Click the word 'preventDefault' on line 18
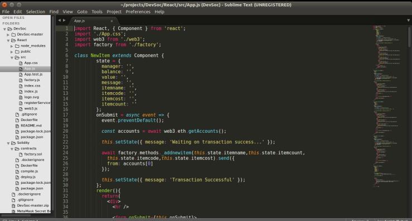This screenshot has height=221, width=412. [137, 120]
